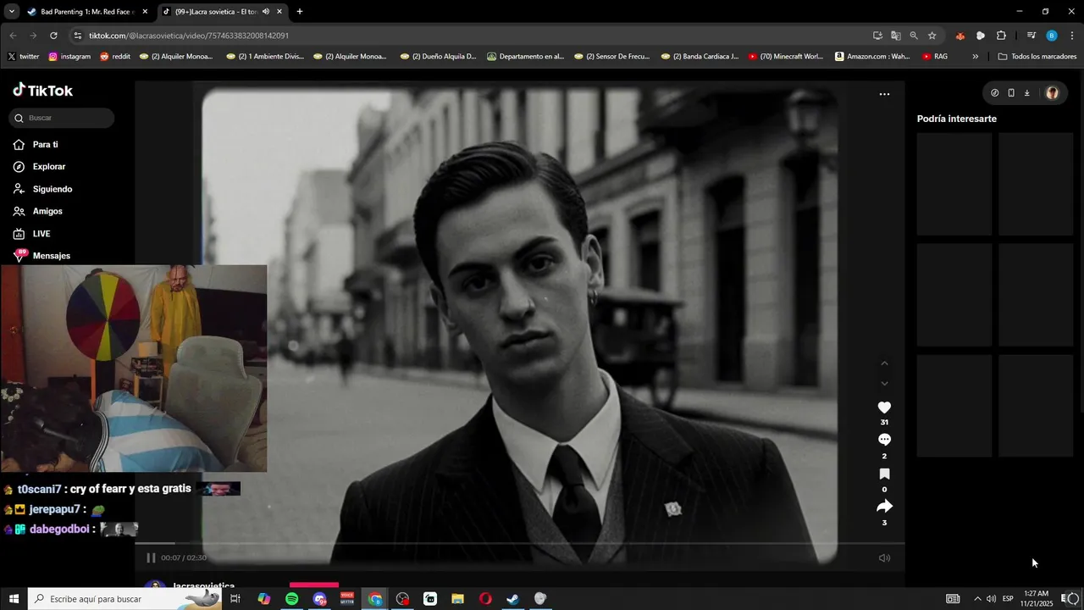The width and height of the screenshot is (1084, 610).
Task: Go to the previous video arrow
Action: pyautogui.click(x=884, y=363)
